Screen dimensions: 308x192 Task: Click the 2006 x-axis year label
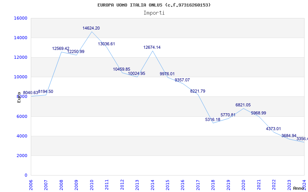point(31,185)
